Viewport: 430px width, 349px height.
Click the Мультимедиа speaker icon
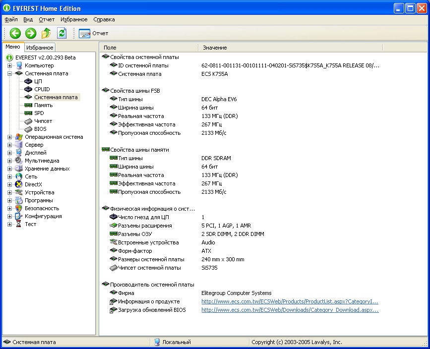coord(19,161)
